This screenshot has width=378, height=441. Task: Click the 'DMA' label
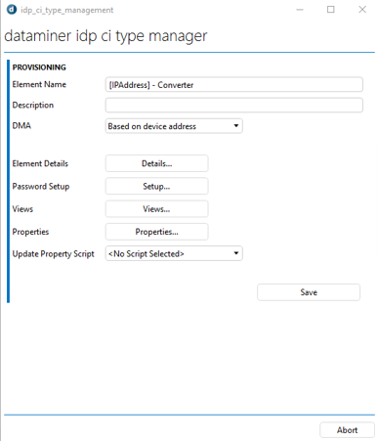click(x=21, y=126)
